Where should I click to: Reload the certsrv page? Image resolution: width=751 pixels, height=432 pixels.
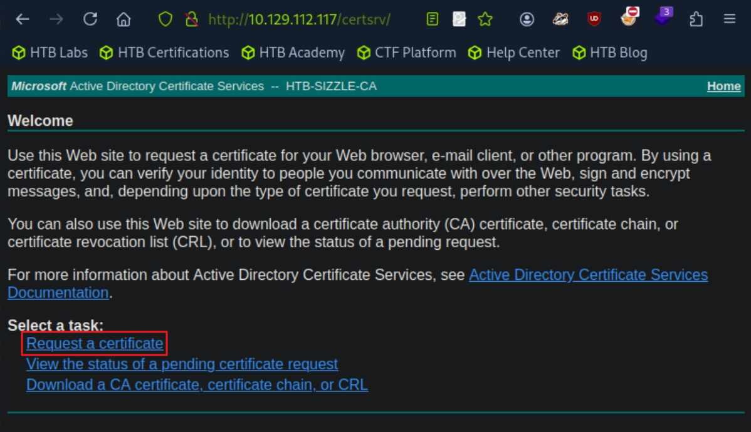pyautogui.click(x=90, y=19)
